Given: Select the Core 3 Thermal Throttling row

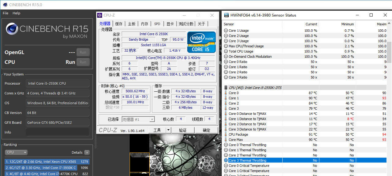Looking at the screenshot, I should [x=305, y=160].
